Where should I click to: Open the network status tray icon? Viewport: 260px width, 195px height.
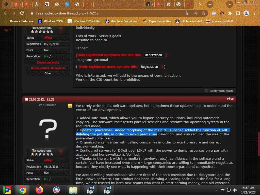pos(229,190)
